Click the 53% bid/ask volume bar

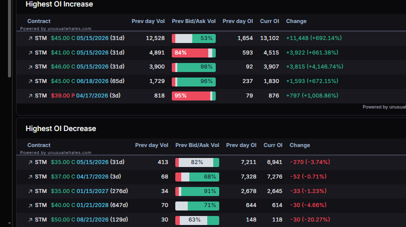194,38
